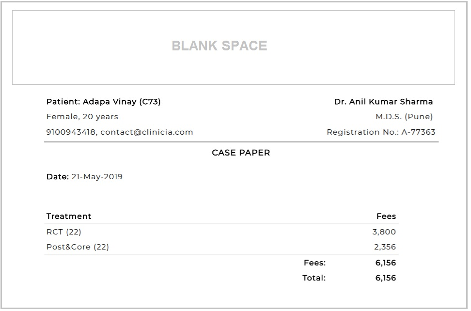Open the contact@clinicia.com email address

click(147, 132)
